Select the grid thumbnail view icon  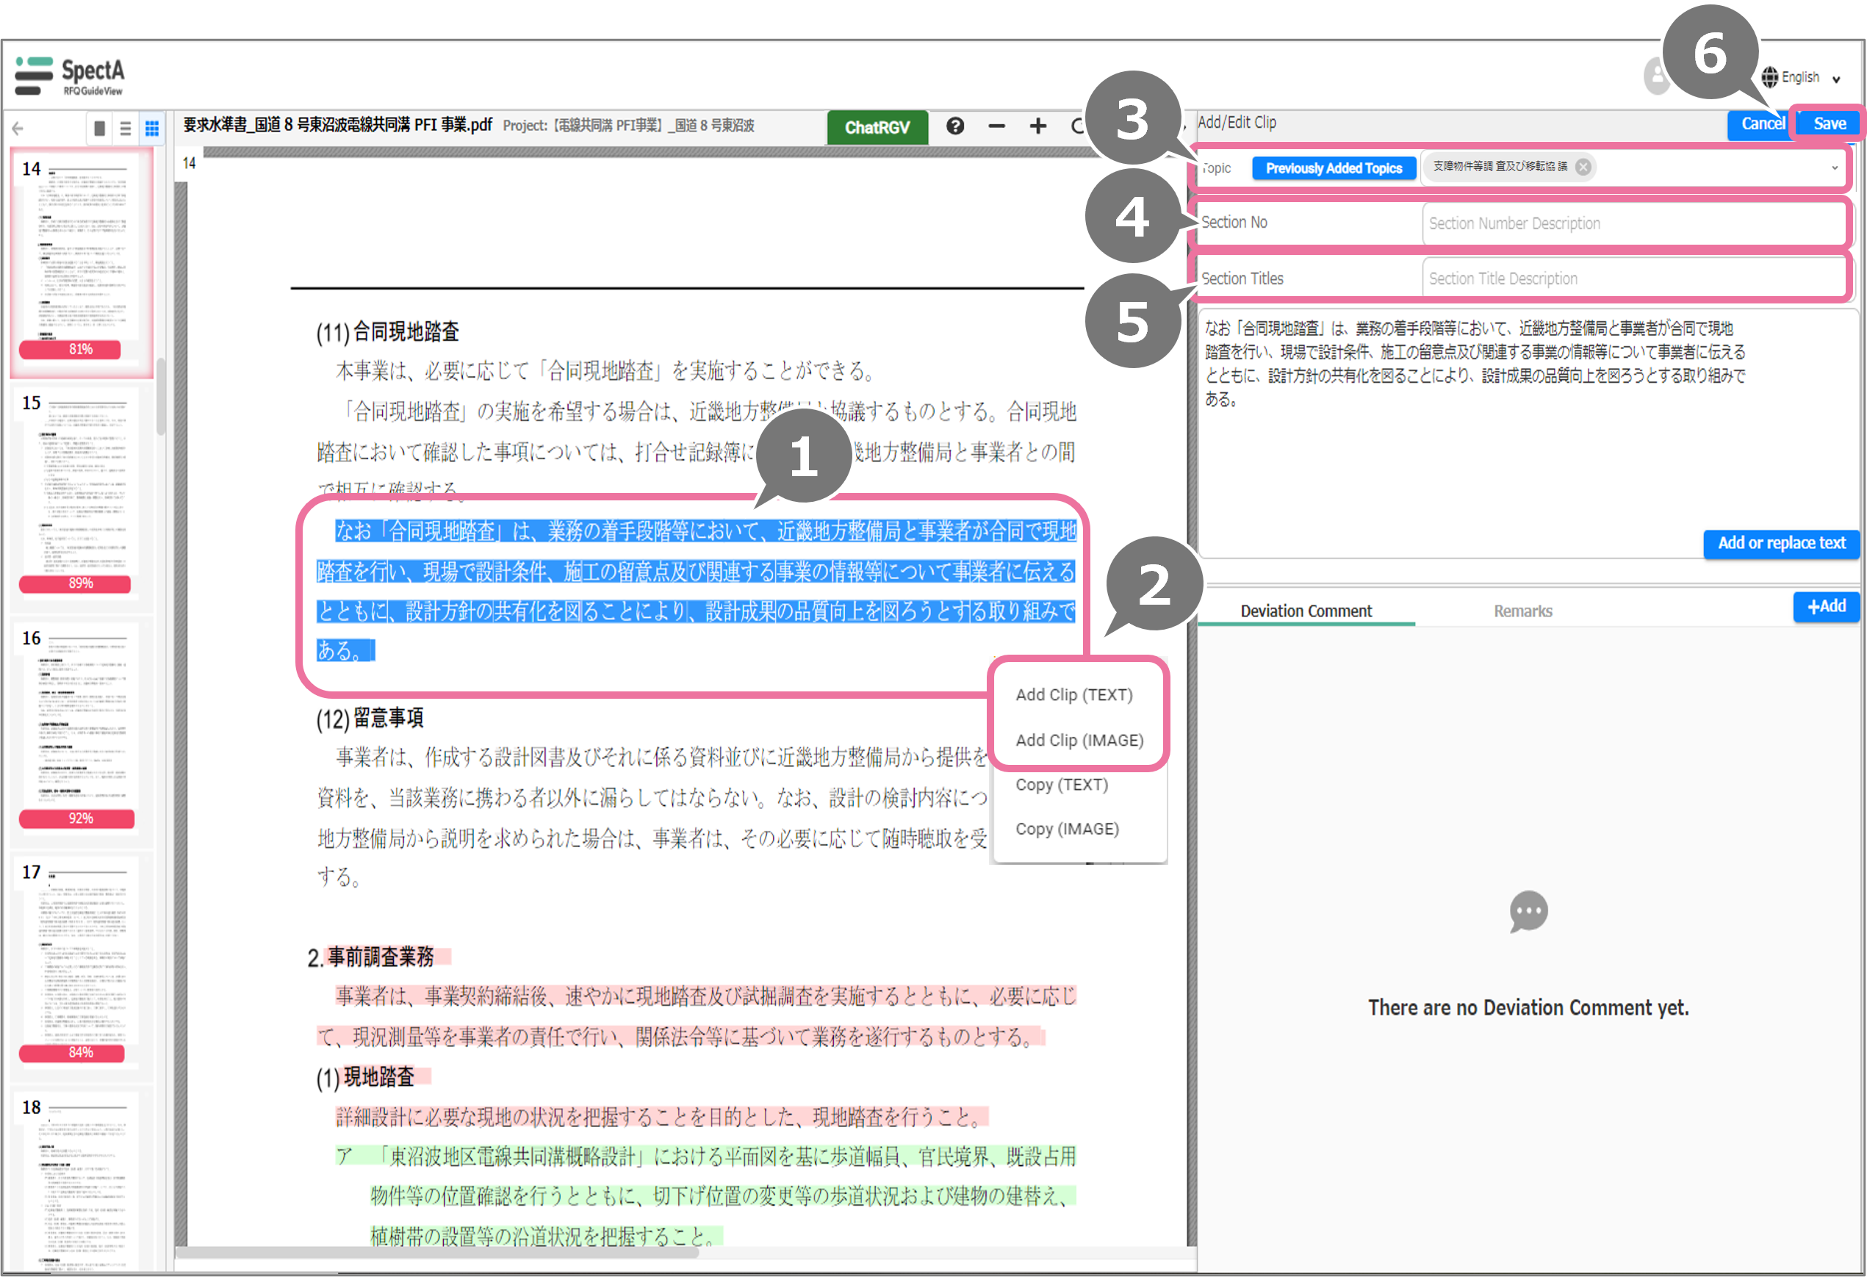click(x=152, y=129)
